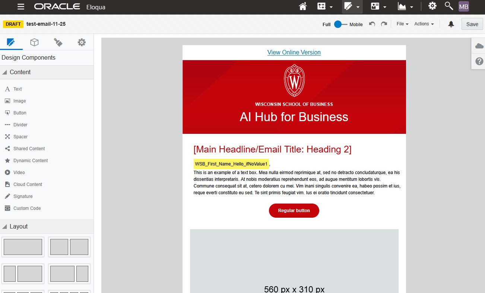
Task: Open the Actions dropdown menu
Action: (424, 24)
